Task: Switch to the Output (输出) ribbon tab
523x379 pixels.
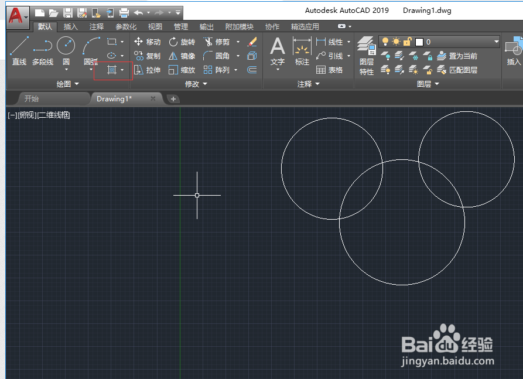Action: tap(207, 27)
